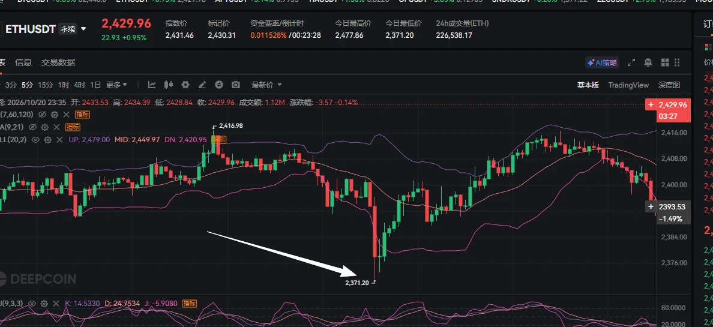Click the 永续 perpetual contract tag
The image size is (713, 327).
[x=68, y=29]
